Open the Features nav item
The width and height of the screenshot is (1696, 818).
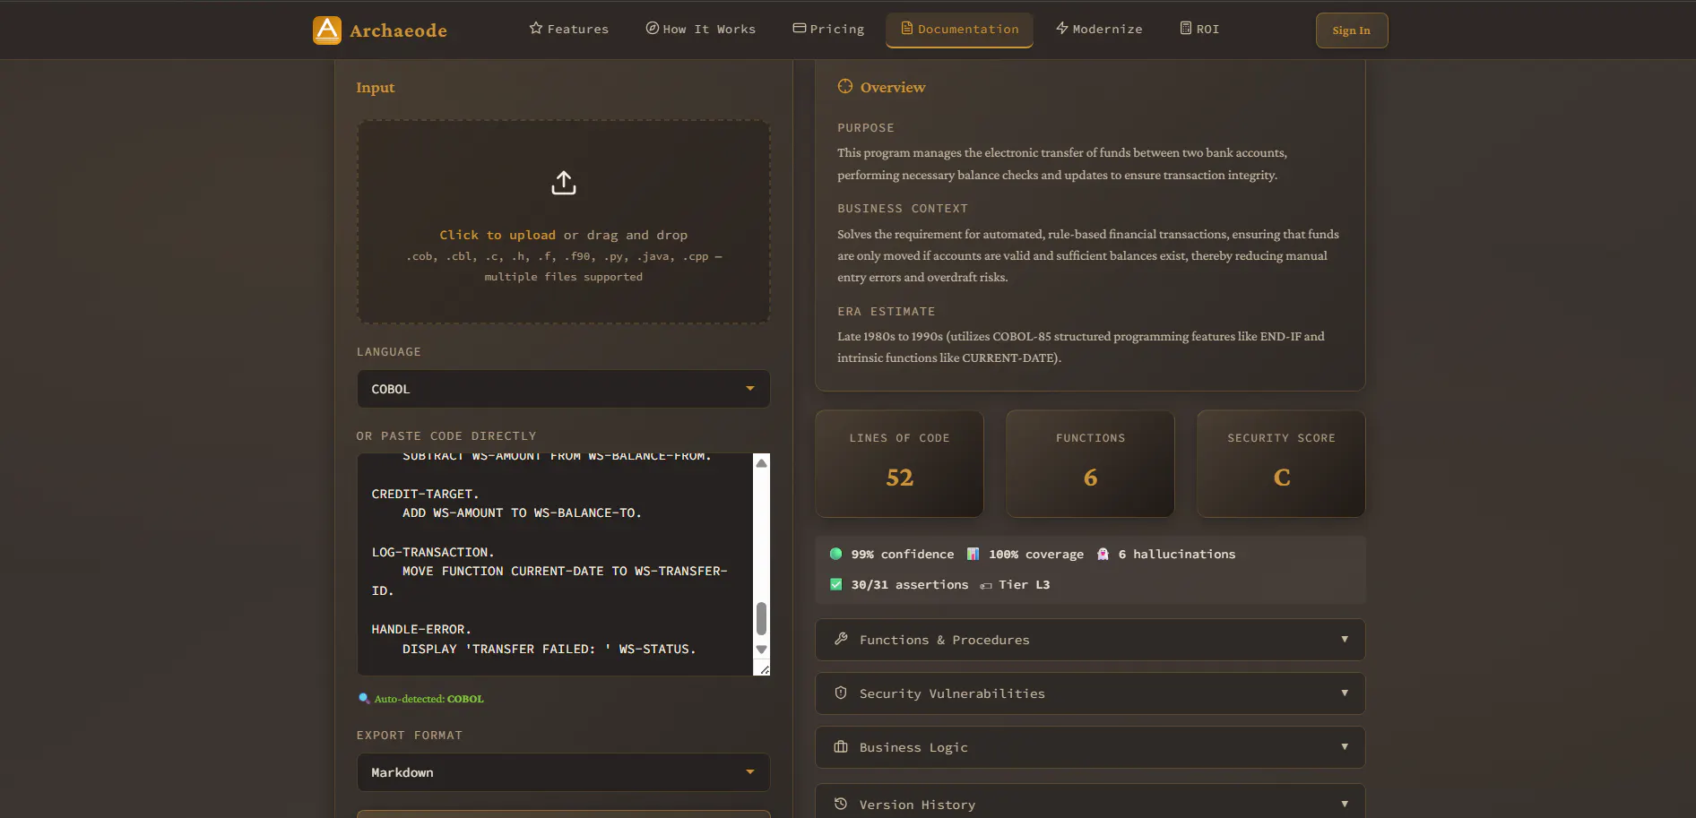(569, 30)
